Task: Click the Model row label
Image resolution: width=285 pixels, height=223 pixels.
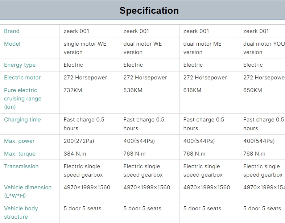Action: pos(12,44)
